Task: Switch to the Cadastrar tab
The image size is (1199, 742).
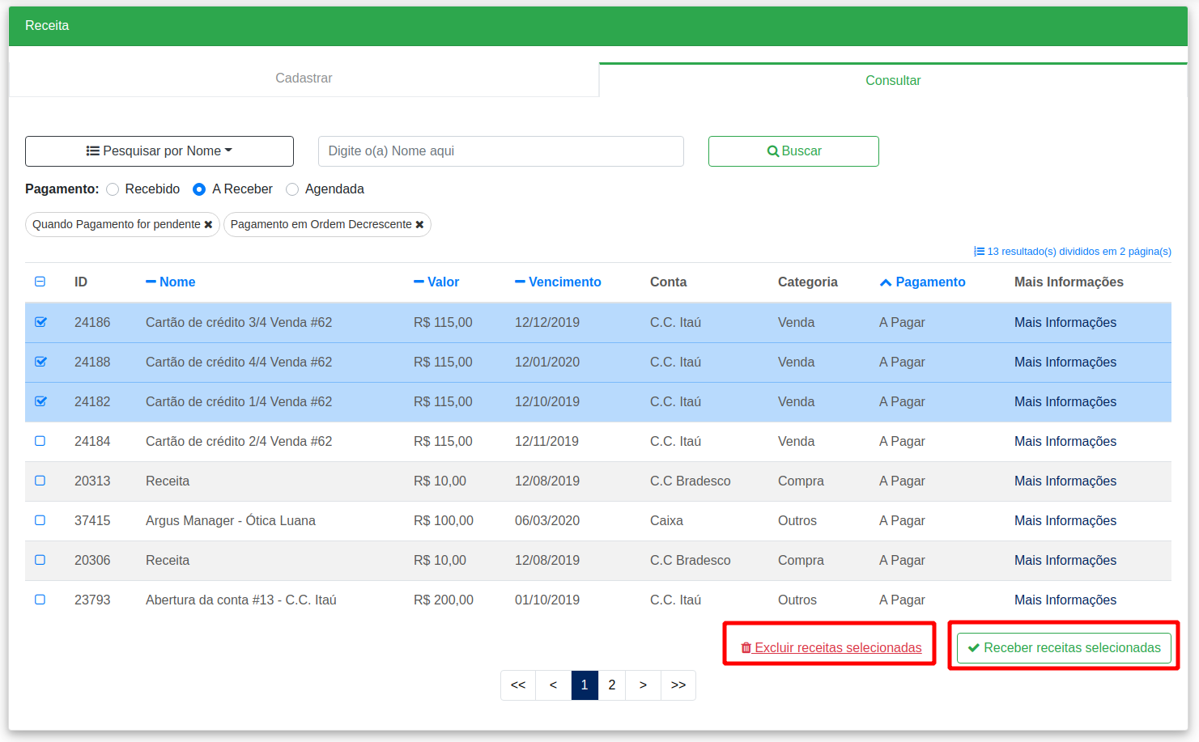Action: coord(304,78)
